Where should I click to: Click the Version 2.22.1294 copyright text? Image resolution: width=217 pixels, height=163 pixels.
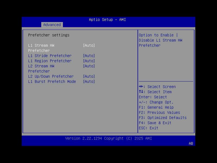108,138
